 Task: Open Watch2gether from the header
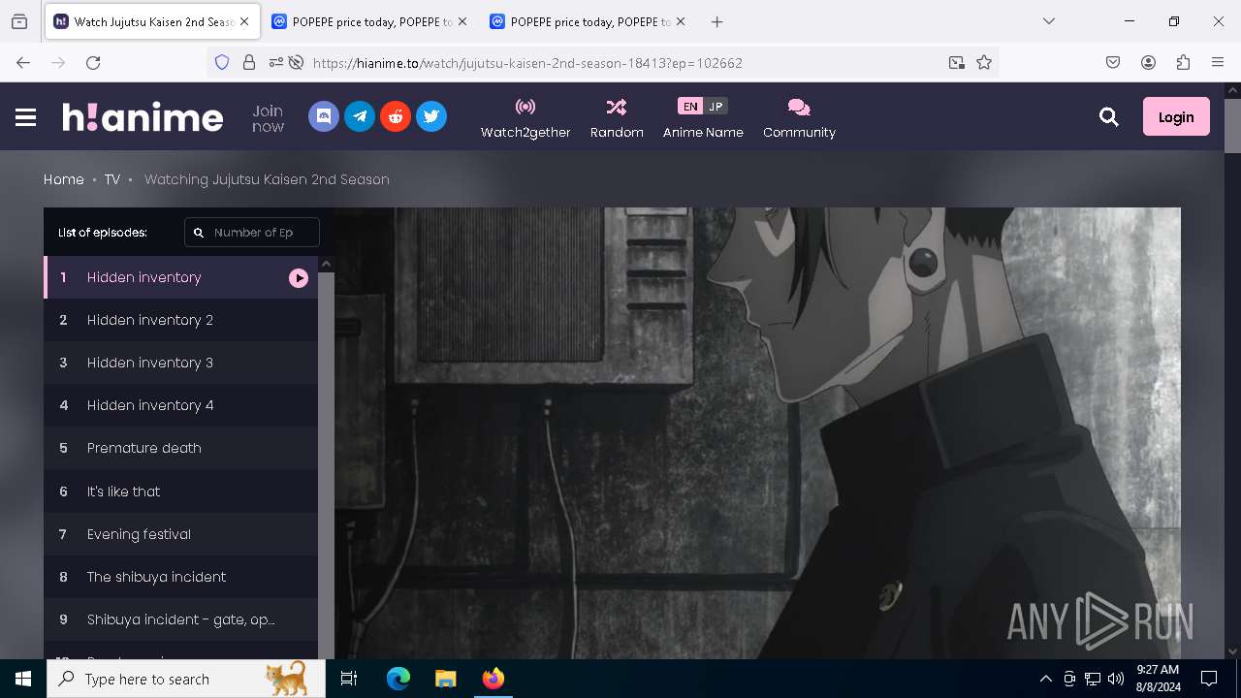coord(525,118)
